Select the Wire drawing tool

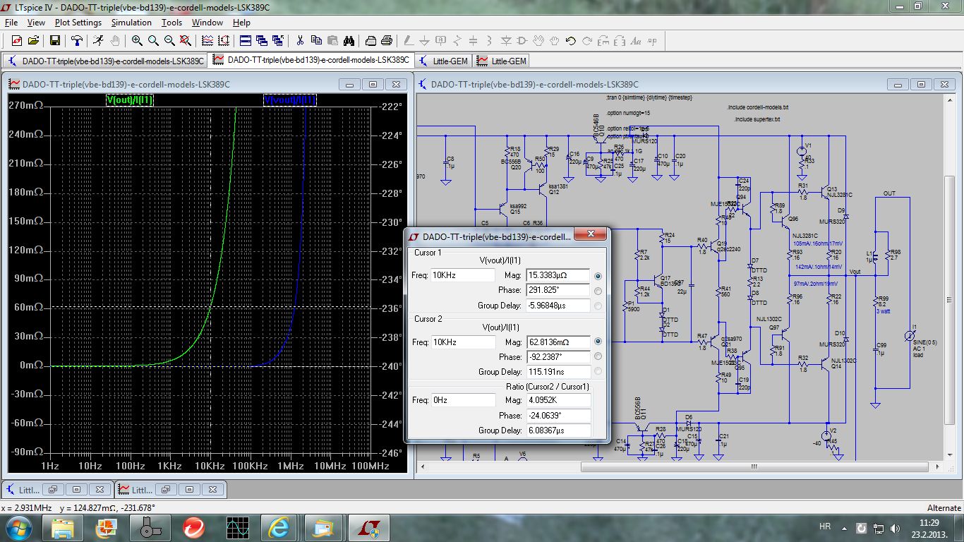409,40
